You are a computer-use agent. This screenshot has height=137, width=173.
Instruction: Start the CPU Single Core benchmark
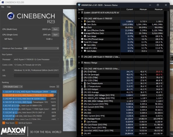tap(55, 35)
